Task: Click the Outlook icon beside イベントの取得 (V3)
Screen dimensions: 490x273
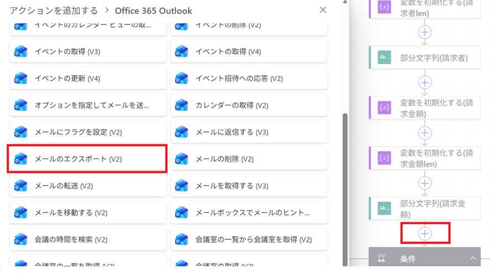Action: 20,51
